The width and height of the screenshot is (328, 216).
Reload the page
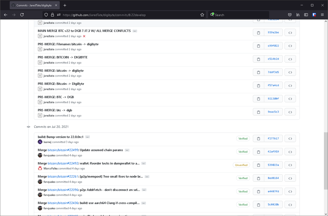click(x=22, y=15)
